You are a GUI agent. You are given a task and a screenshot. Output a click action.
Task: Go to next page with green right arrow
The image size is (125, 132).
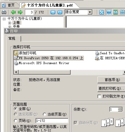[x=20, y=12]
